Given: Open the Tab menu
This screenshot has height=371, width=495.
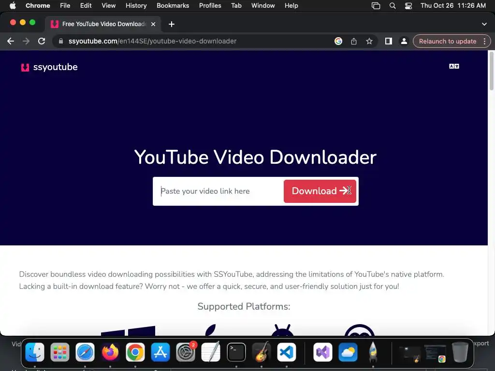Looking at the screenshot, I should point(236,6).
